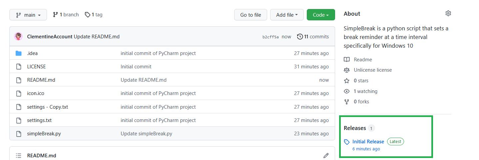The height and width of the screenshot is (160, 479).
Task: Open commit hash b2cff5a
Action: click(x=270, y=37)
